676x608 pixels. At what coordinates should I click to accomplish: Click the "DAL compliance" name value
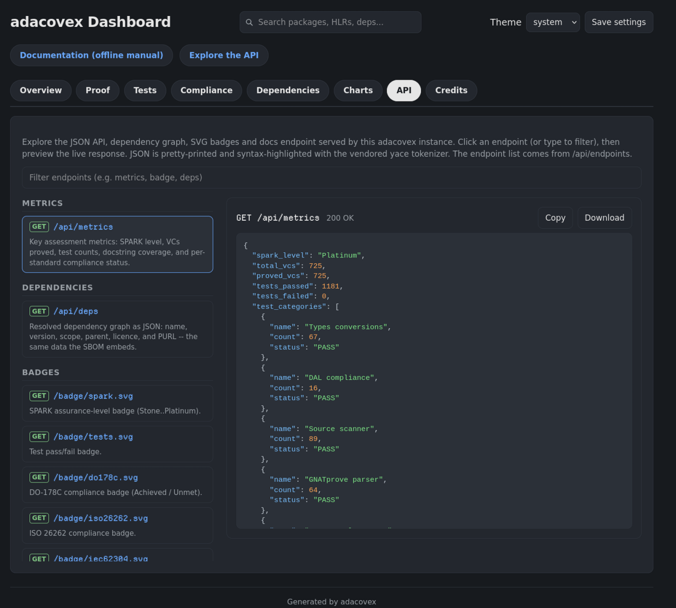pos(339,378)
